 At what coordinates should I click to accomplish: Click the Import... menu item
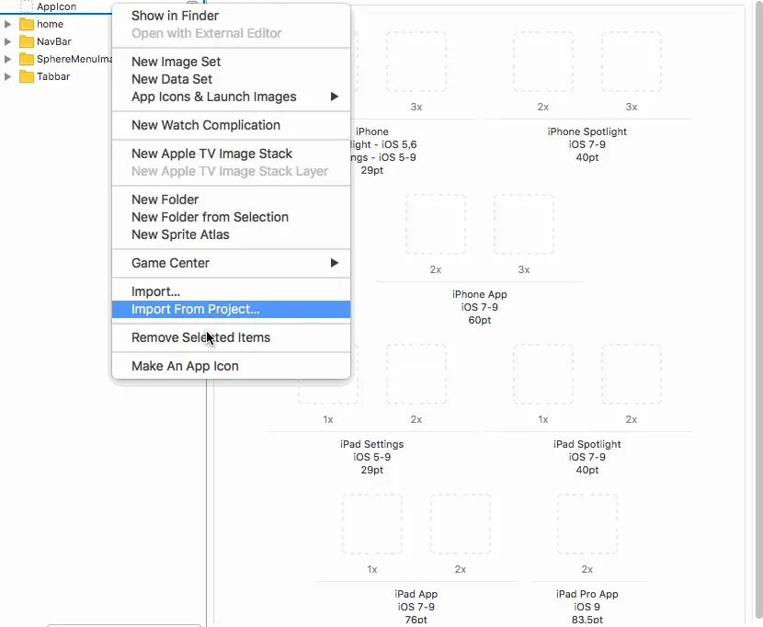(231, 291)
